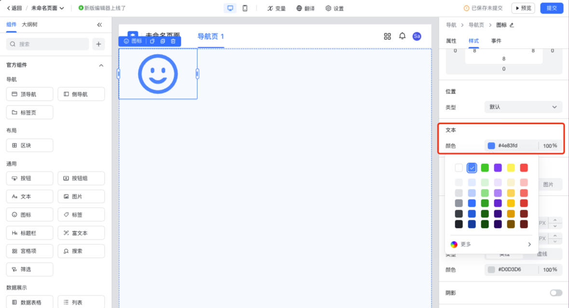Viewport: 569px width, 308px height.
Task: Add the 按钮 component
Action: (30, 178)
